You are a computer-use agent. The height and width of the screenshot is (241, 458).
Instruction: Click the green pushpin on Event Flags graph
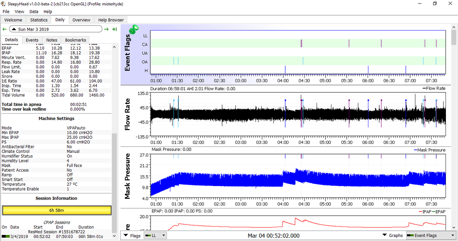tap(134, 29)
